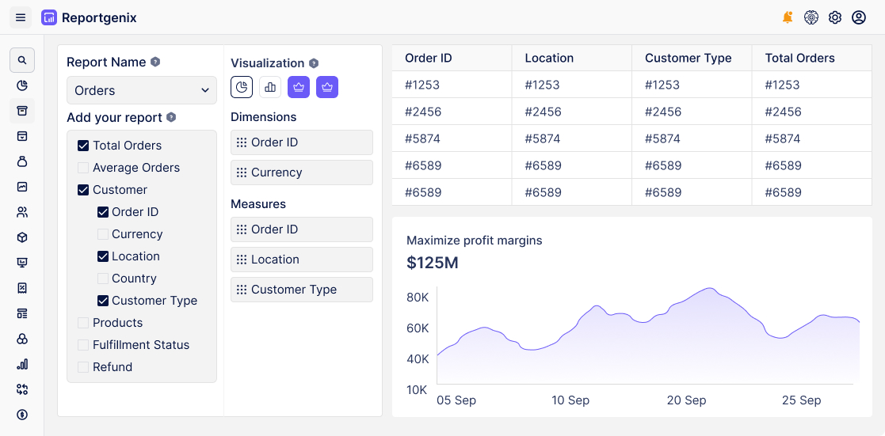Open the customers people icon in sidebar
Viewport: 885px width, 436px height.
(22, 212)
